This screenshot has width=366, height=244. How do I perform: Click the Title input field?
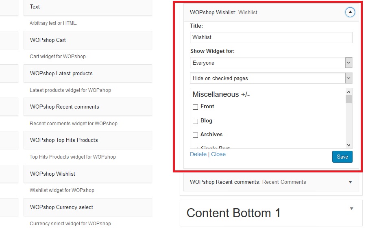click(x=271, y=37)
